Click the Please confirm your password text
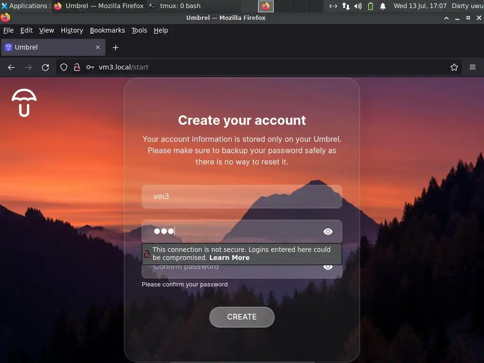Screen dimensions: 484x363 click(185, 284)
